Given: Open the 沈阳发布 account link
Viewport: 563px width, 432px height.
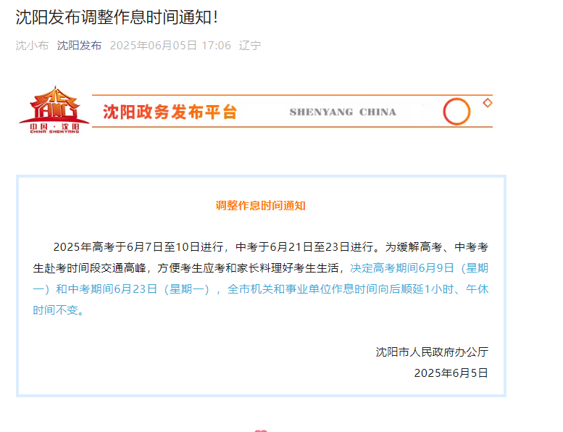Looking at the screenshot, I should pyautogui.click(x=79, y=46).
